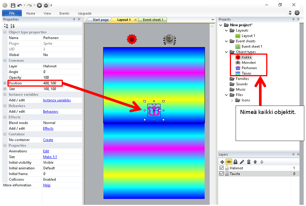
Task: Collapse the Object types folder
Action: click(x=227, y=52)
